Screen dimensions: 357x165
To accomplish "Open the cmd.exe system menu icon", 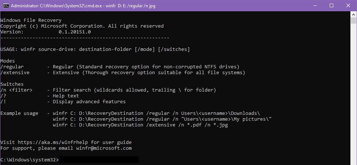I will [x=6, y=6].
